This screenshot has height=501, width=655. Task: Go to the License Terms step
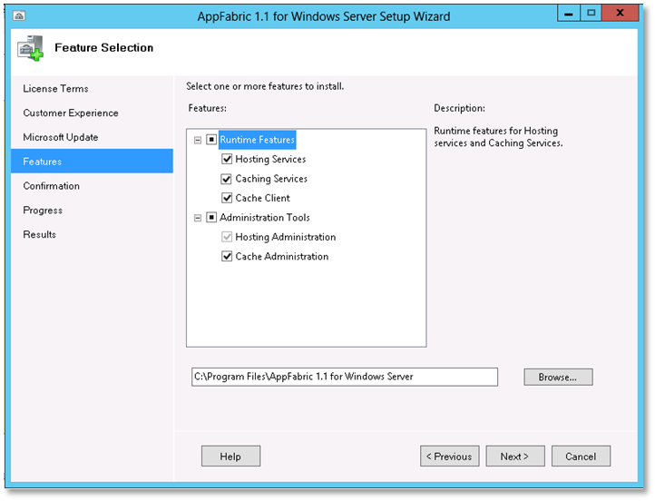(56, 89)
